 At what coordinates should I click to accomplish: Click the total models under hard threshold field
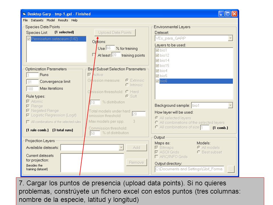click(139, 114)
